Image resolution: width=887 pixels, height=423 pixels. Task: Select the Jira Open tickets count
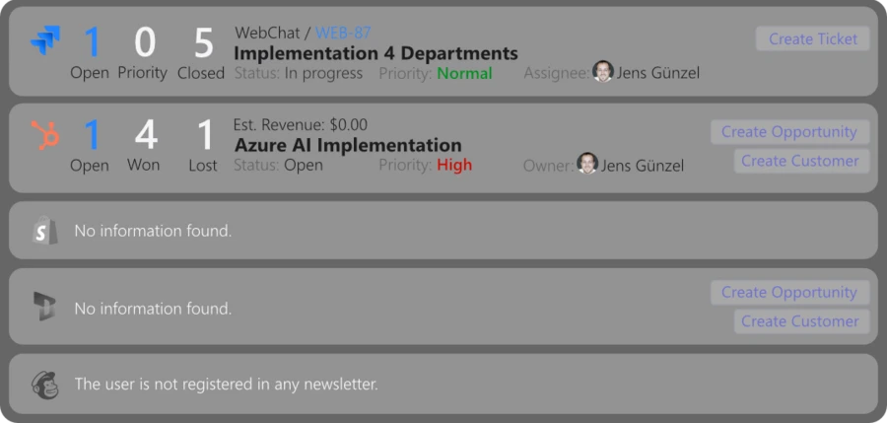pos(91,43)
